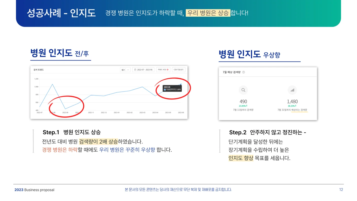
Task: Click the CSV 다운로드 button
Action: [178, 70]
